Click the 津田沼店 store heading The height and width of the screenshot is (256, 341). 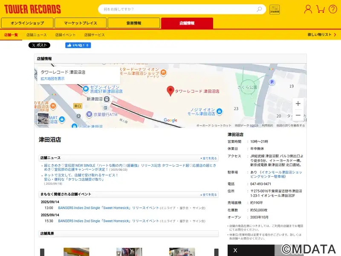click(50, 140)
